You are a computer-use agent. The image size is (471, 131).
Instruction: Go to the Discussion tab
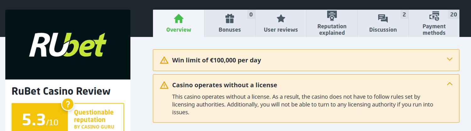pos(383,30)
